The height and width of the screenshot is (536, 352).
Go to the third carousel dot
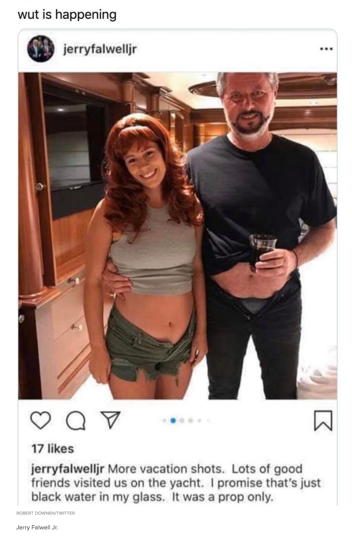tap(182, 420)
